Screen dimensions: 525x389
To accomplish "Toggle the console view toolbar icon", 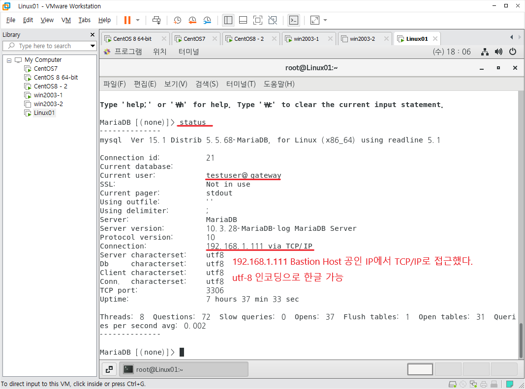I will point(294,20).
